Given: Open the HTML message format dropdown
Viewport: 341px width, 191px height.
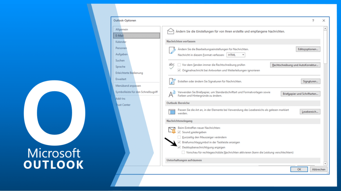Looking at the screenshot, I should [x=236, y=55].
